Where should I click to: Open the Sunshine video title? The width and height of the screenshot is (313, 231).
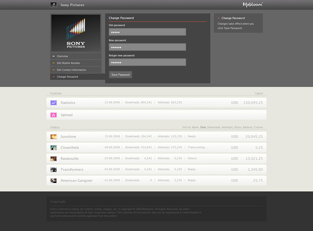tap(68, 137)
